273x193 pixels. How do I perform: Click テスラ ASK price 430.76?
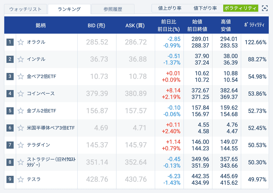tap(136, 179)
